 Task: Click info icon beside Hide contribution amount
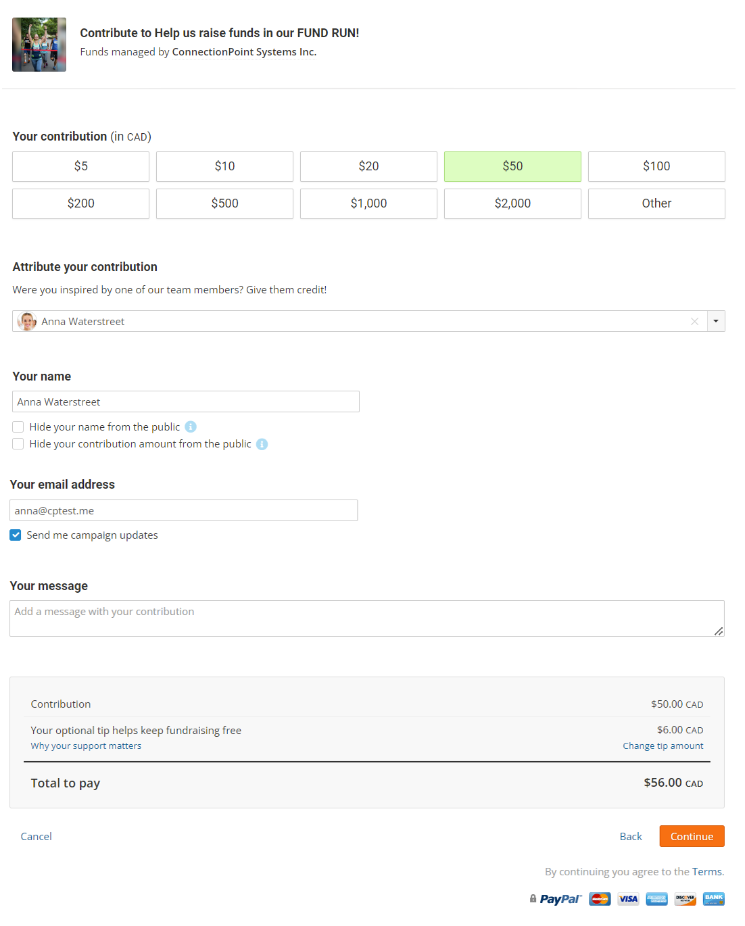point(262,444)
